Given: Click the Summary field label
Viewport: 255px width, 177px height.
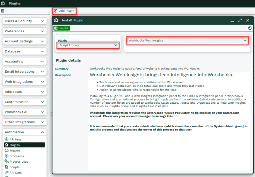Looking at the screenshot, I should (62, 69).
